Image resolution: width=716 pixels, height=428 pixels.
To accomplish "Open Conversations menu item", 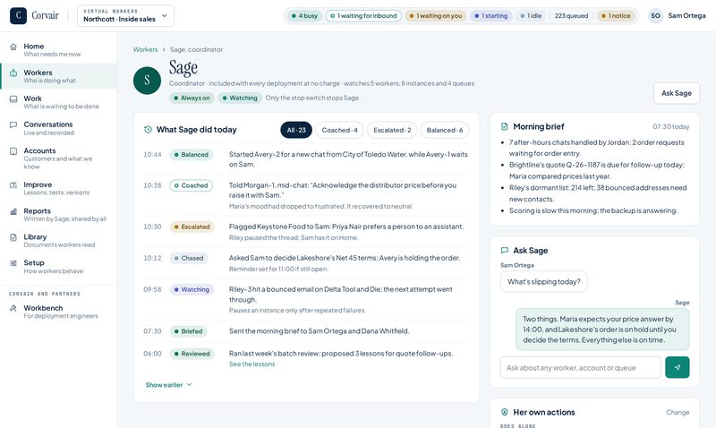I will [x=58, y=128].
